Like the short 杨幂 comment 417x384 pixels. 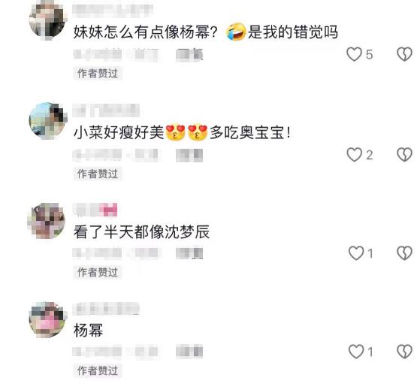356,352
